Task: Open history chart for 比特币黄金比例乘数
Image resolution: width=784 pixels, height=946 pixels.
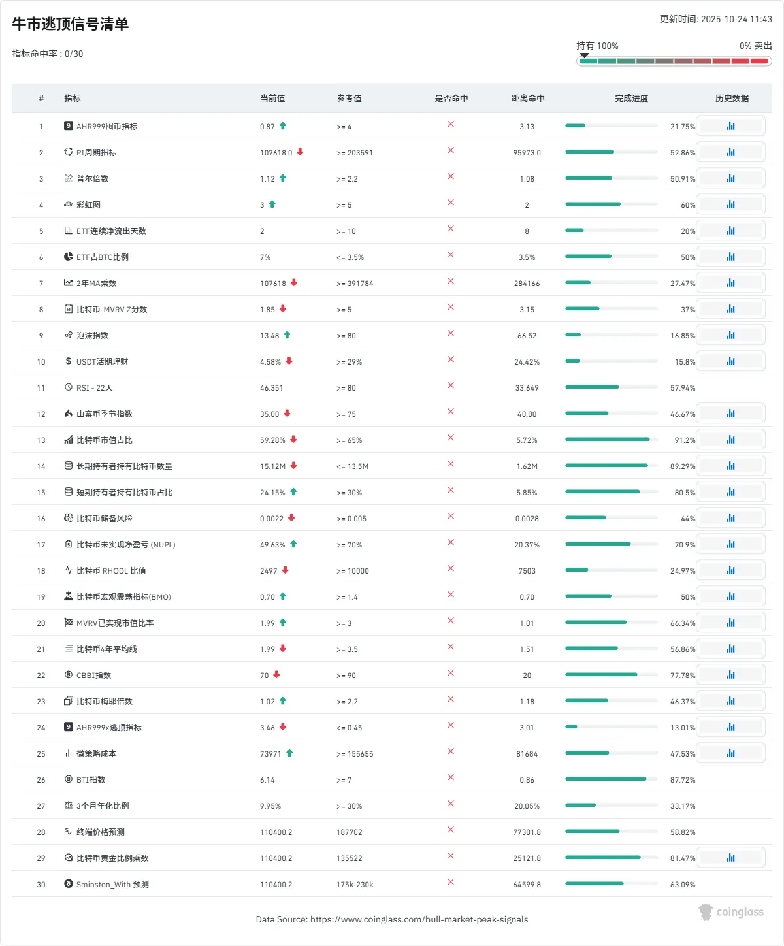Action: tap(730, 858)
